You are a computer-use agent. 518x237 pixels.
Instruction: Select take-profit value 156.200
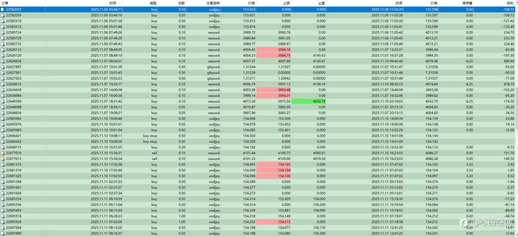click(x=319, y=205)
